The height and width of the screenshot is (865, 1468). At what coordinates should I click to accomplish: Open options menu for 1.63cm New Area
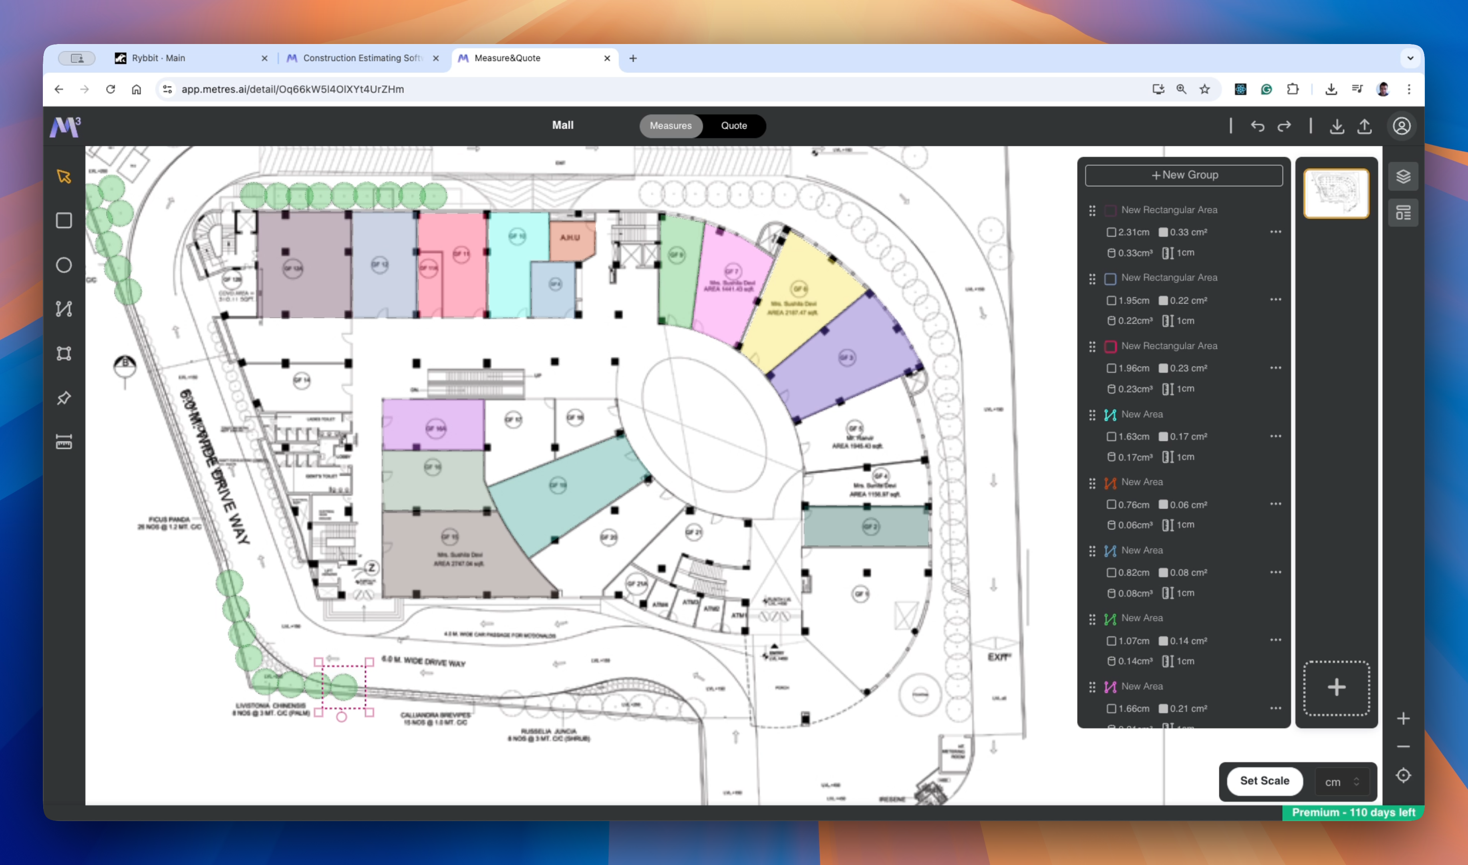pyautogui.click(x=1276, y=436)
